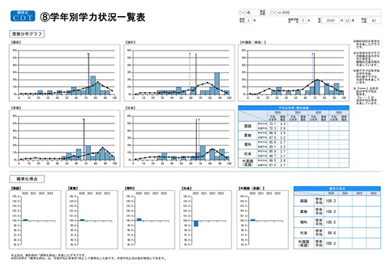
Task: Select the 標準化得点 section label
Action: pyautogui.click(x=27, y=179)
